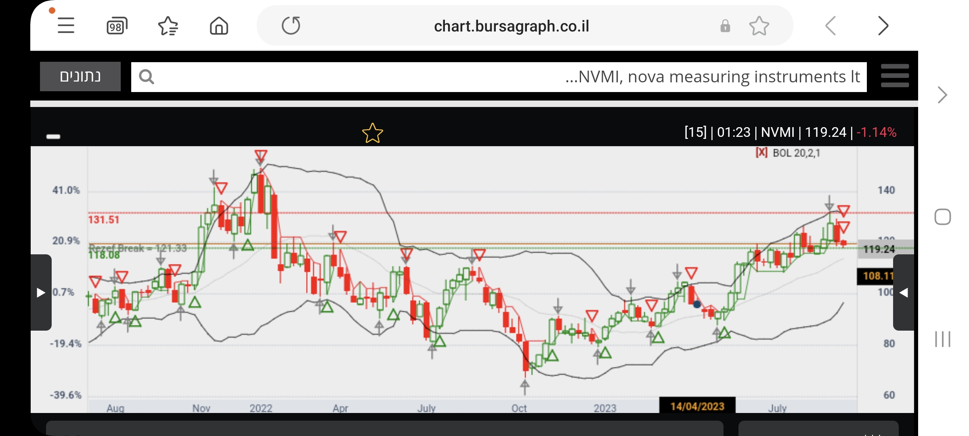Open the site hamburger menu
This screenshot has width=969, height=436.
click(895, 76)
